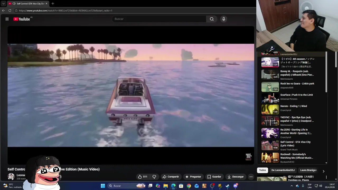Open Steam from the taskbar

(x=227, y=186)
